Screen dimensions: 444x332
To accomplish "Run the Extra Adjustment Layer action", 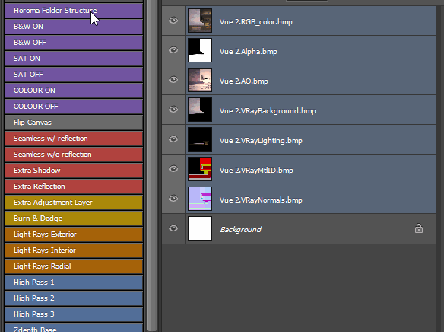I will point(73,203).
